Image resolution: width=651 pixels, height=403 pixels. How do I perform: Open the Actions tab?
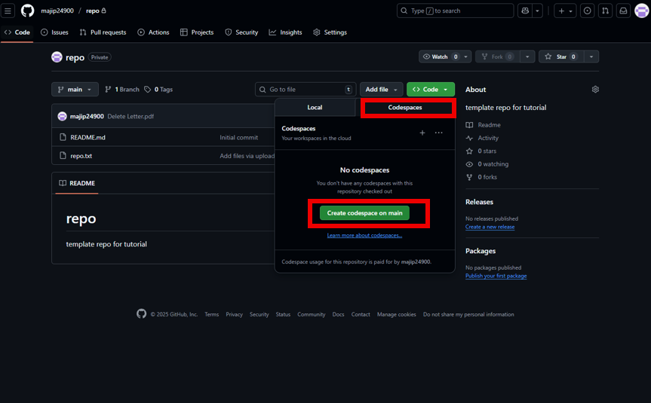click(153, 32)
